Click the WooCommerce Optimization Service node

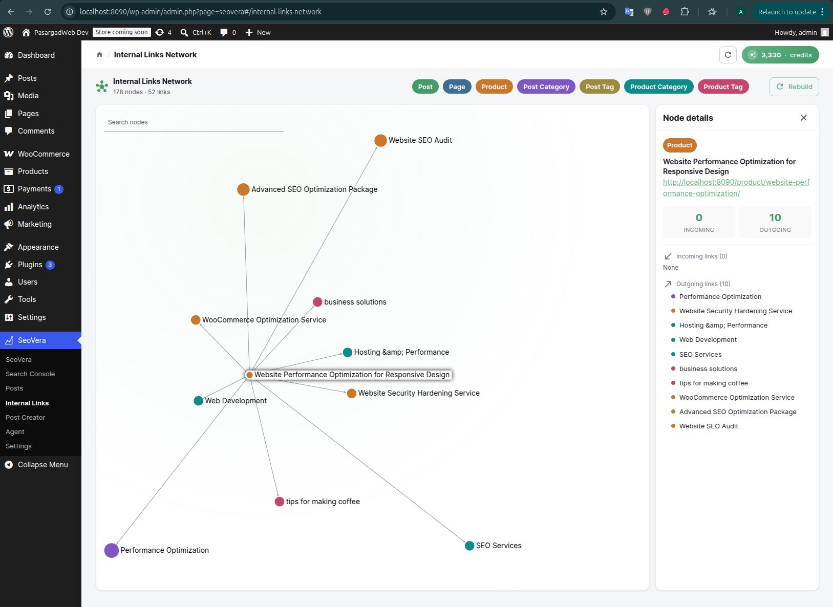(x=196, y=320)
